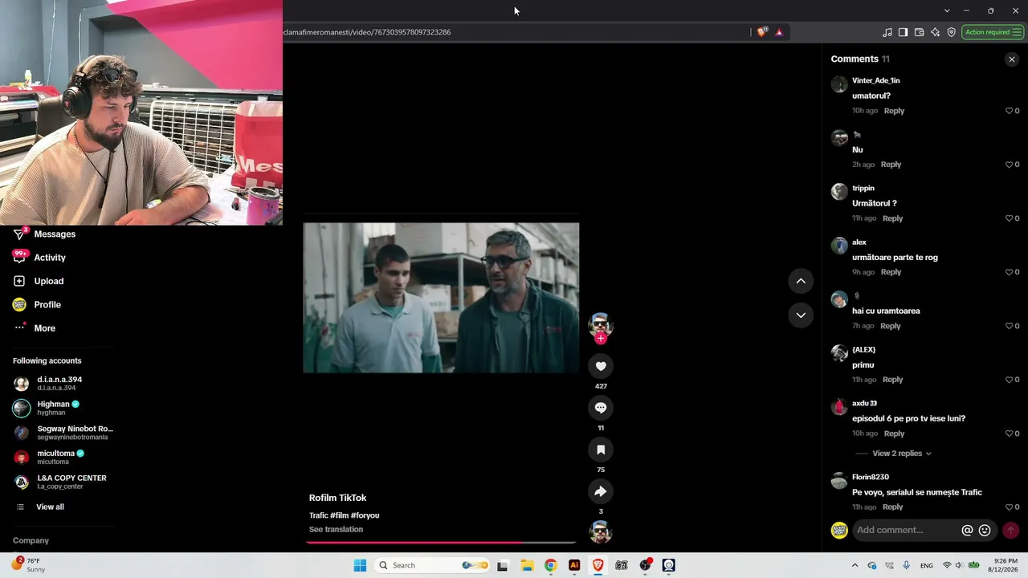
Task: Go to the previous video
Action: pyautogui.click(x=801, y=281)
